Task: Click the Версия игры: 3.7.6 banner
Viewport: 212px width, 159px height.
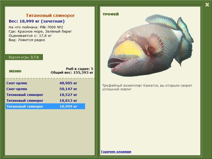Action: pyautogui.click(x=24, y=57)
